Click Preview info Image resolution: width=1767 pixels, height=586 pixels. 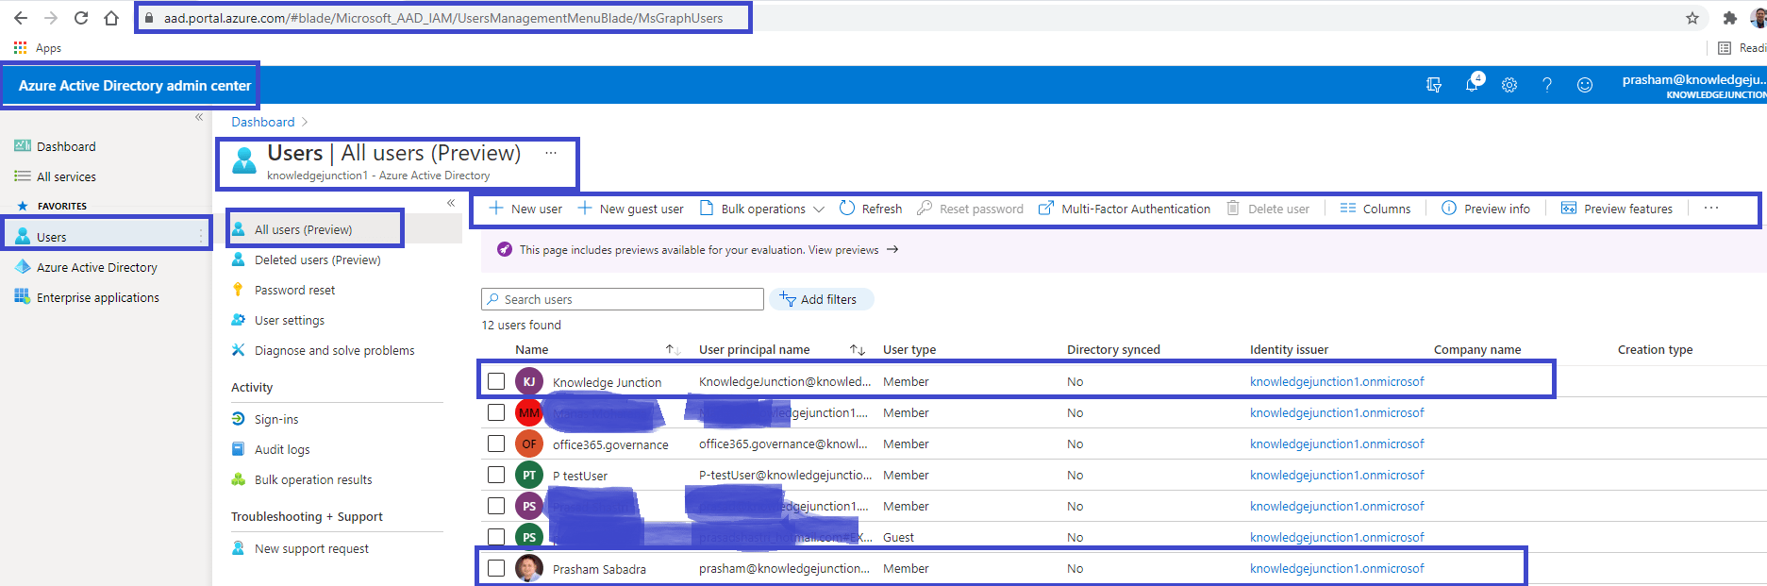pos(1486,209)
